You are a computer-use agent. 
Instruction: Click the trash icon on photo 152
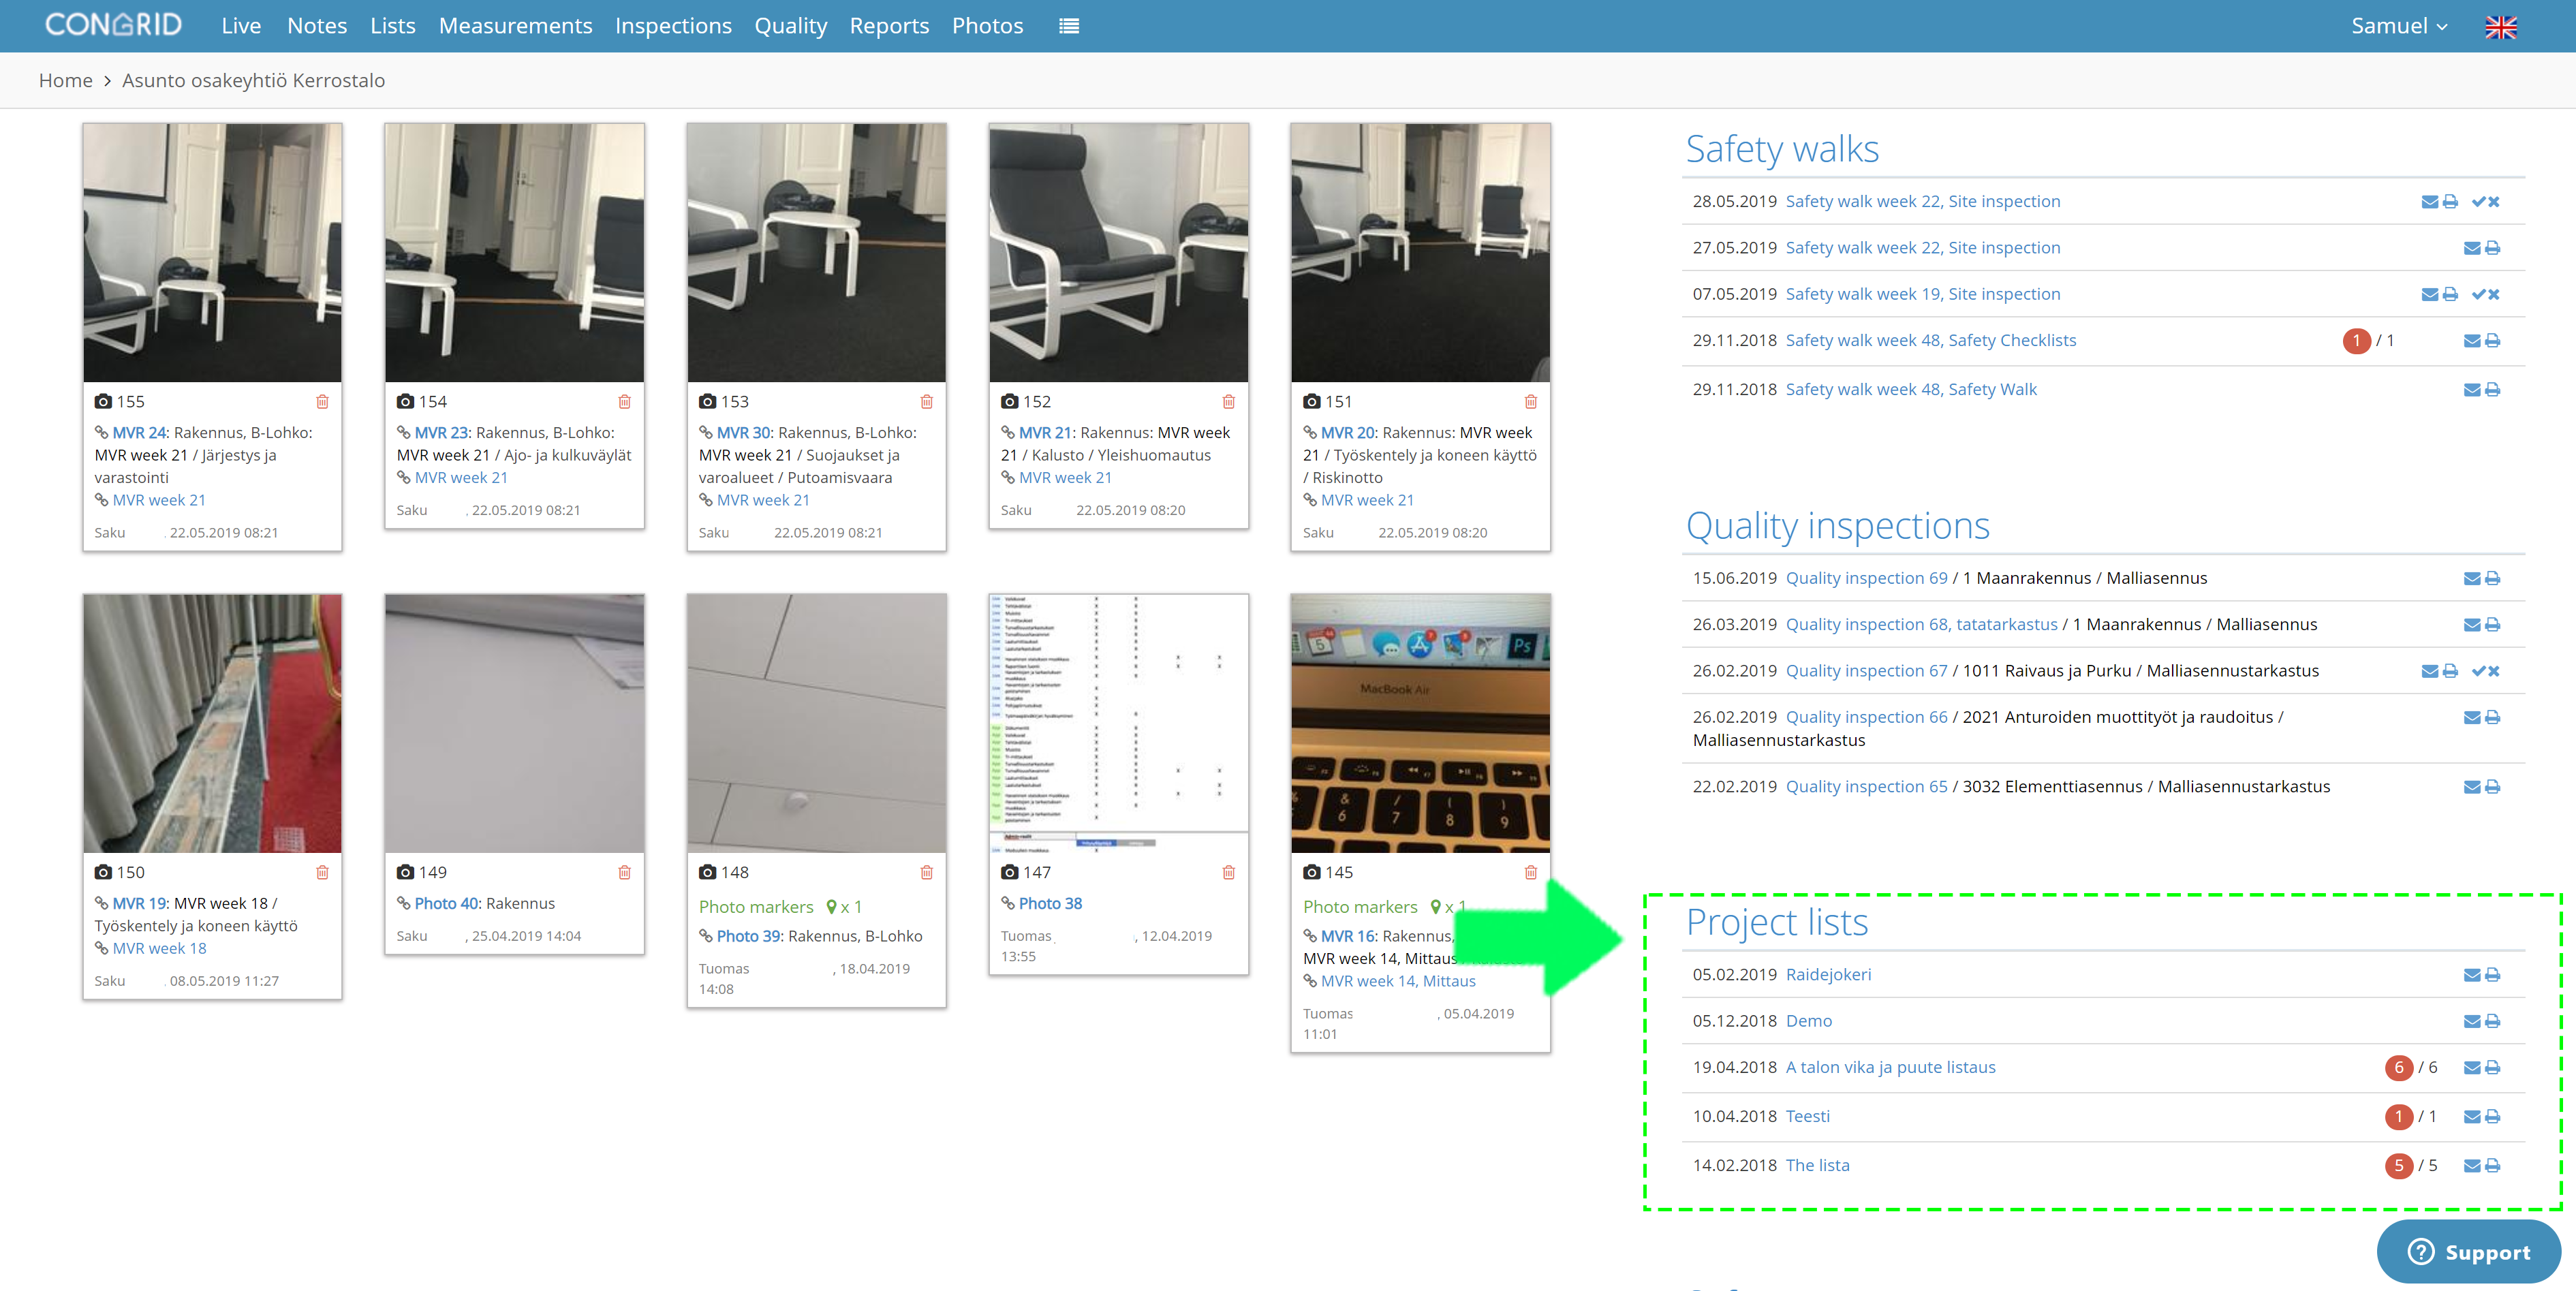tap(1228, 401)
